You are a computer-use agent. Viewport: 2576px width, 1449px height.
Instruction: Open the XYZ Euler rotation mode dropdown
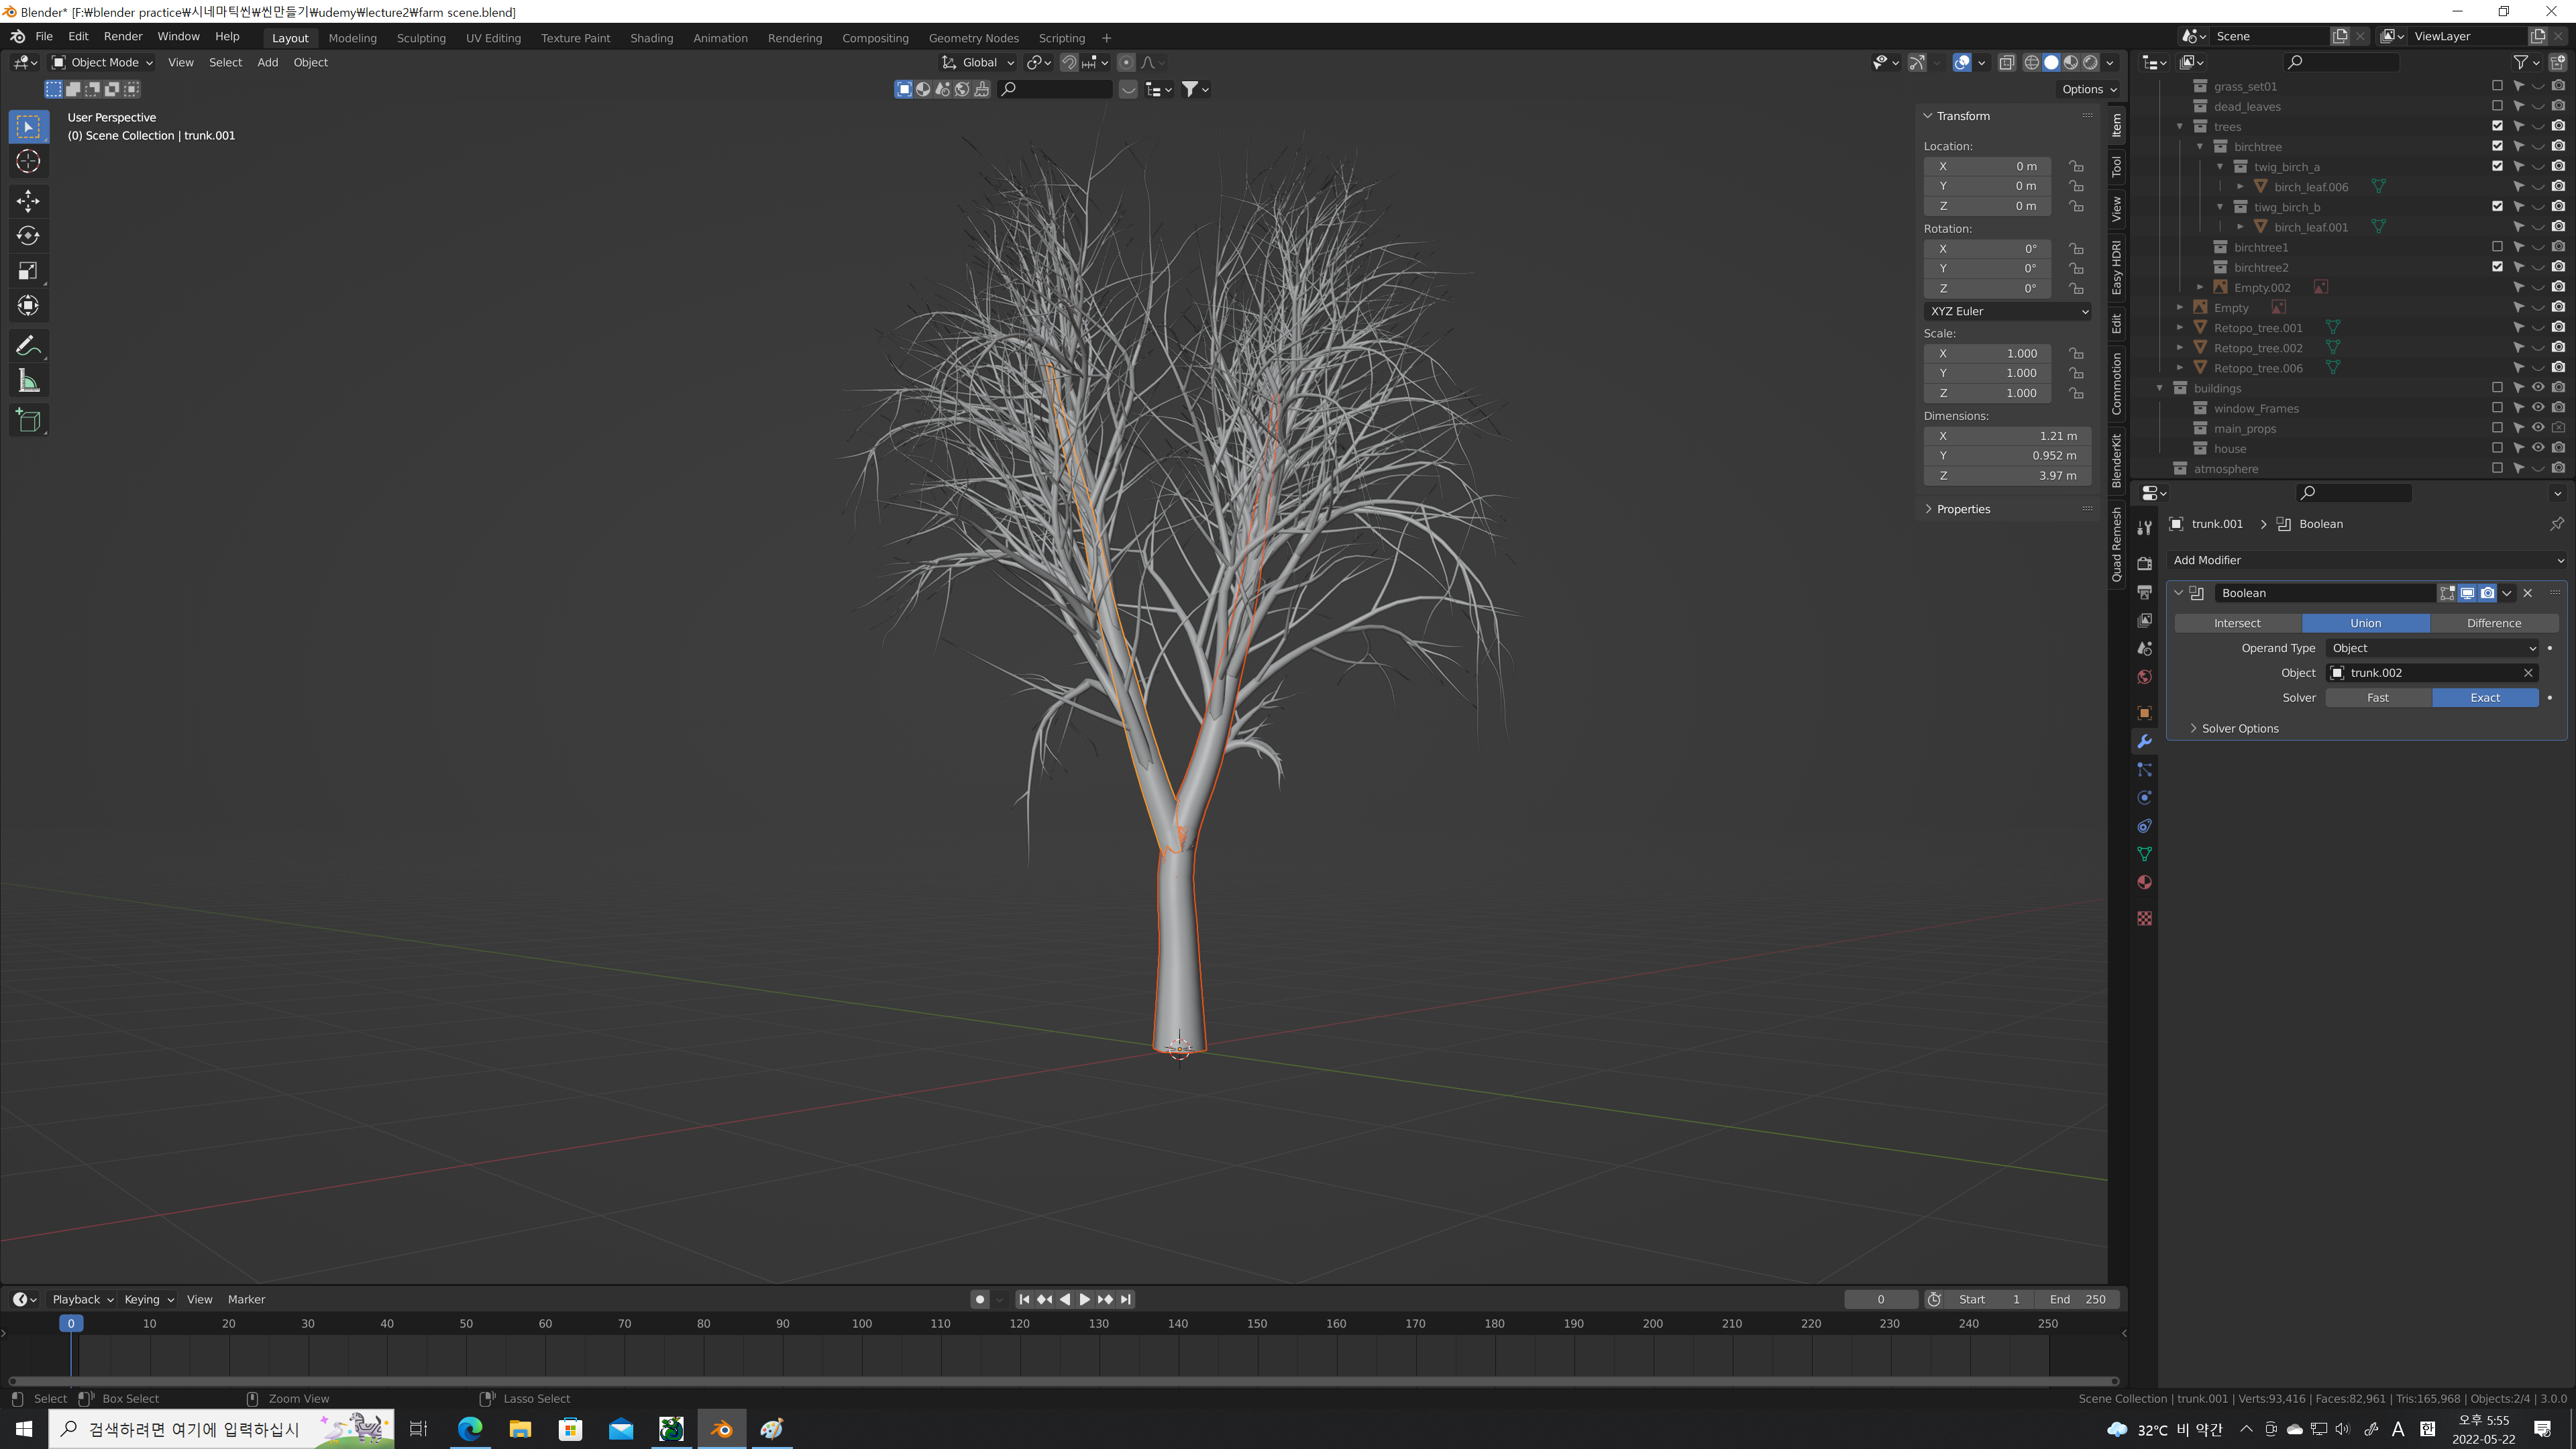(x=2007, y=311)
